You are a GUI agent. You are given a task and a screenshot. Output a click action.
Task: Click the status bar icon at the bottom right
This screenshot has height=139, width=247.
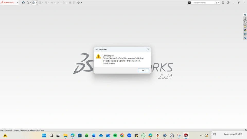tap(245, 130)
